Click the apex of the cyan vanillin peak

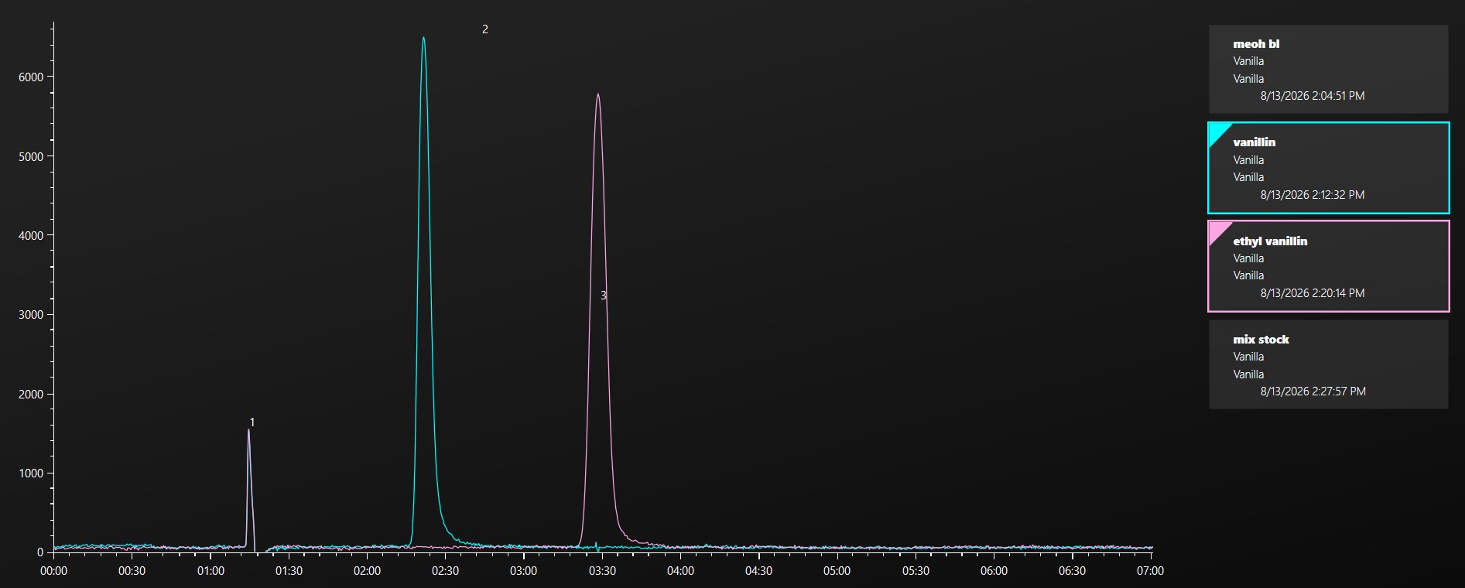423,38
